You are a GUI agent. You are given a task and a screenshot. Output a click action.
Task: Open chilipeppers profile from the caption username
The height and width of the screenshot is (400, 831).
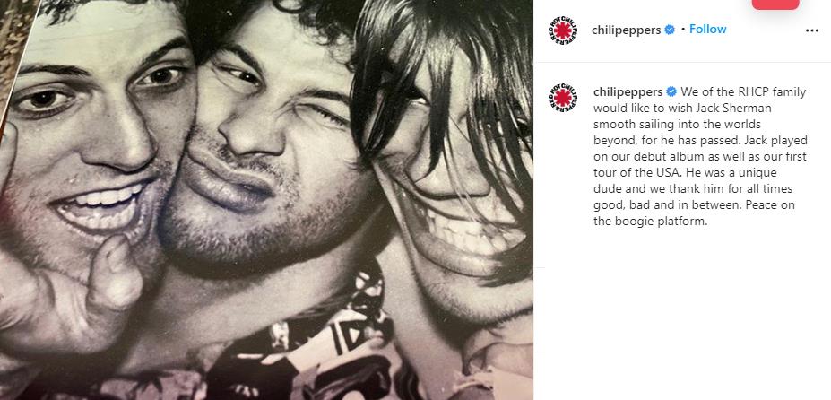click(628, 92)
